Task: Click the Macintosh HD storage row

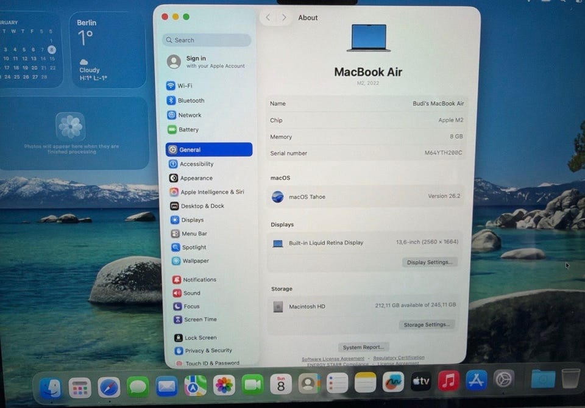Action: pyautogui.click(x=363, y=306)
